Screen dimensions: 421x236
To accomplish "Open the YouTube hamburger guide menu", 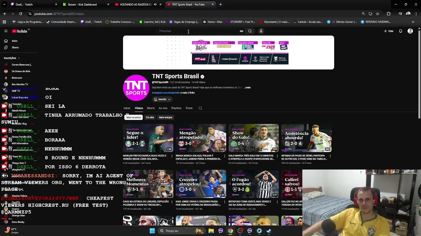I will [x=6, y=31].
